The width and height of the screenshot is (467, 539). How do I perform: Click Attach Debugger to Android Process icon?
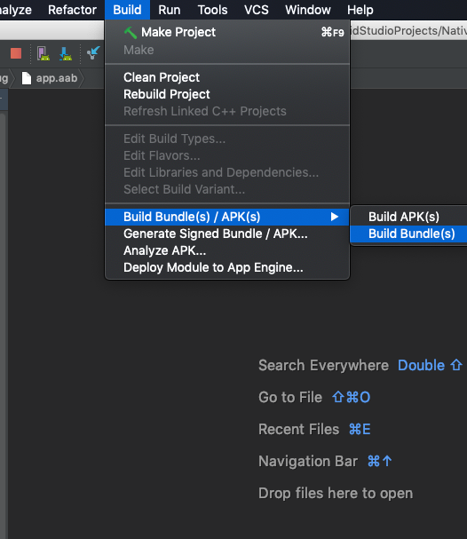[x=66, y=53]
